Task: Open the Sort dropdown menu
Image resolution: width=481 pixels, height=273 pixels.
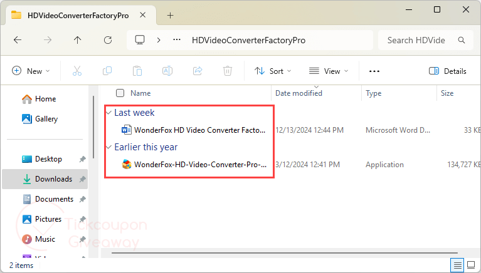Action: (273, 71)
